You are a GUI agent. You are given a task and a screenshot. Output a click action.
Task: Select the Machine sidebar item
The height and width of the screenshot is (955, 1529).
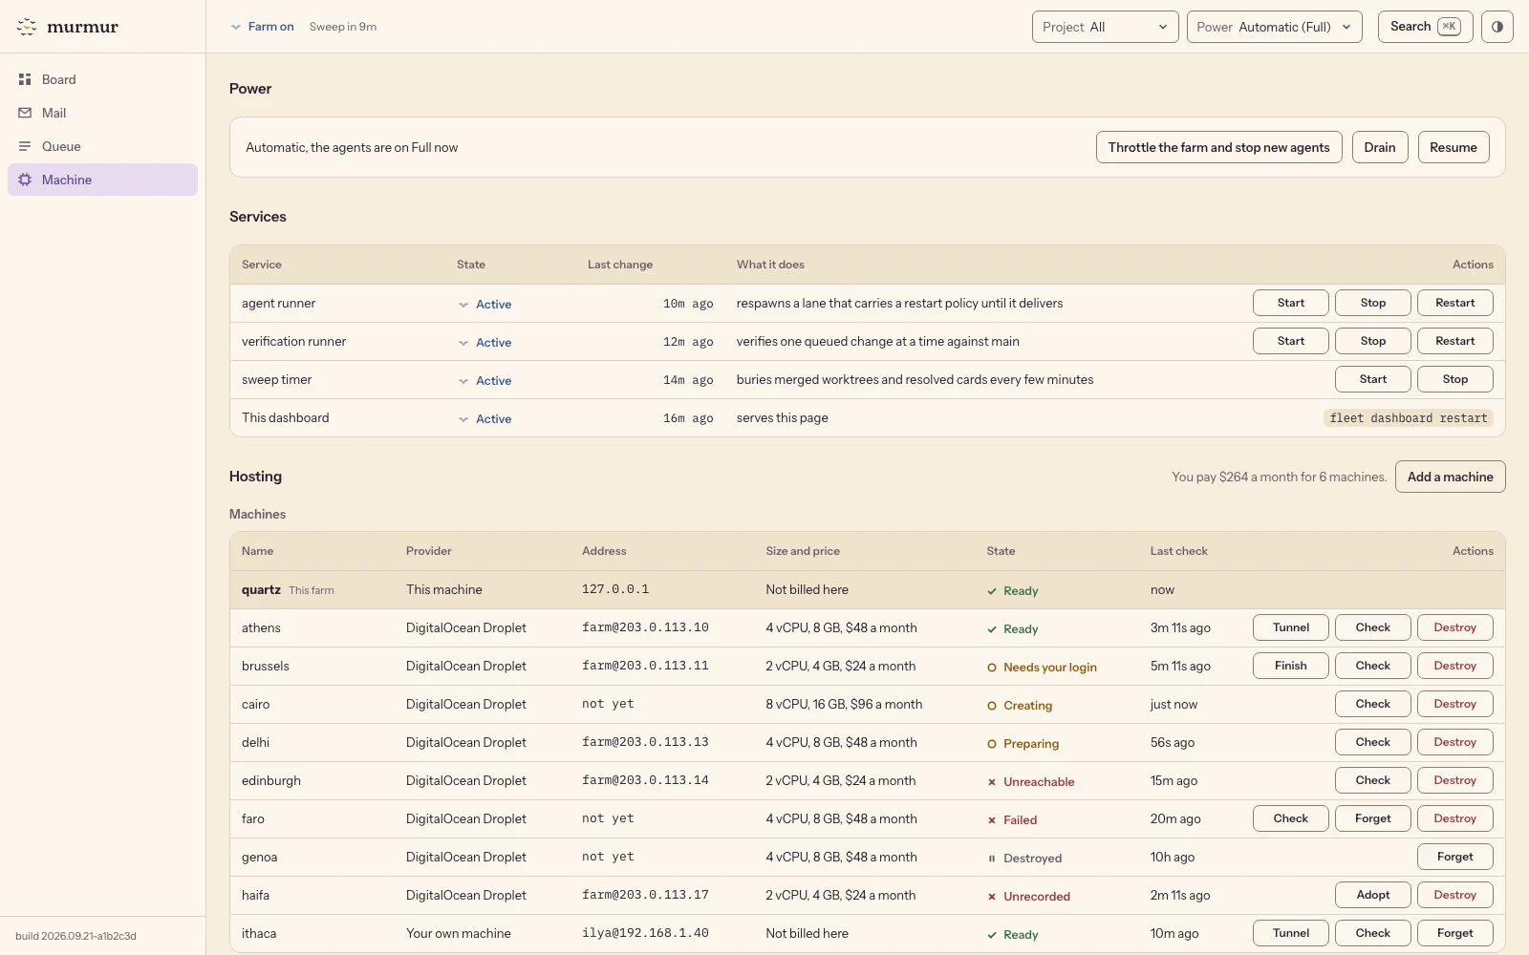[x=102, y=180]
